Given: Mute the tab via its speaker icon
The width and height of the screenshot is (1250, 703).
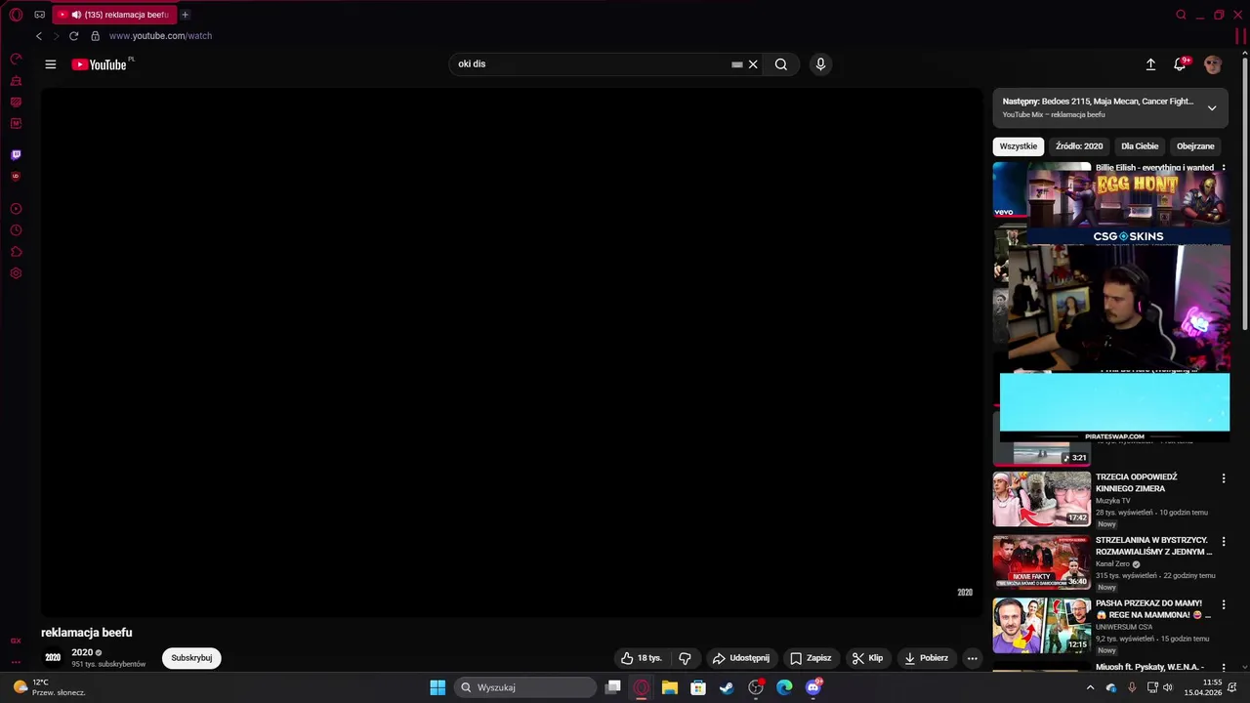Looking at the screenshot, I should [x=76, y=15].
